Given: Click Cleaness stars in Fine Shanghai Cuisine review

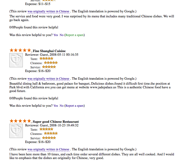Looking at the screenshot, I should [51, 63].
